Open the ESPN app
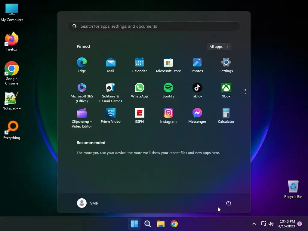The width and height of the screenshot is (308, 231). pyautogui.click(x=140, y=116)
